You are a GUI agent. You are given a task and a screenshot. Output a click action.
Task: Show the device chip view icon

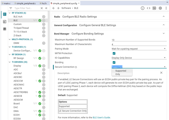point(161,8)
